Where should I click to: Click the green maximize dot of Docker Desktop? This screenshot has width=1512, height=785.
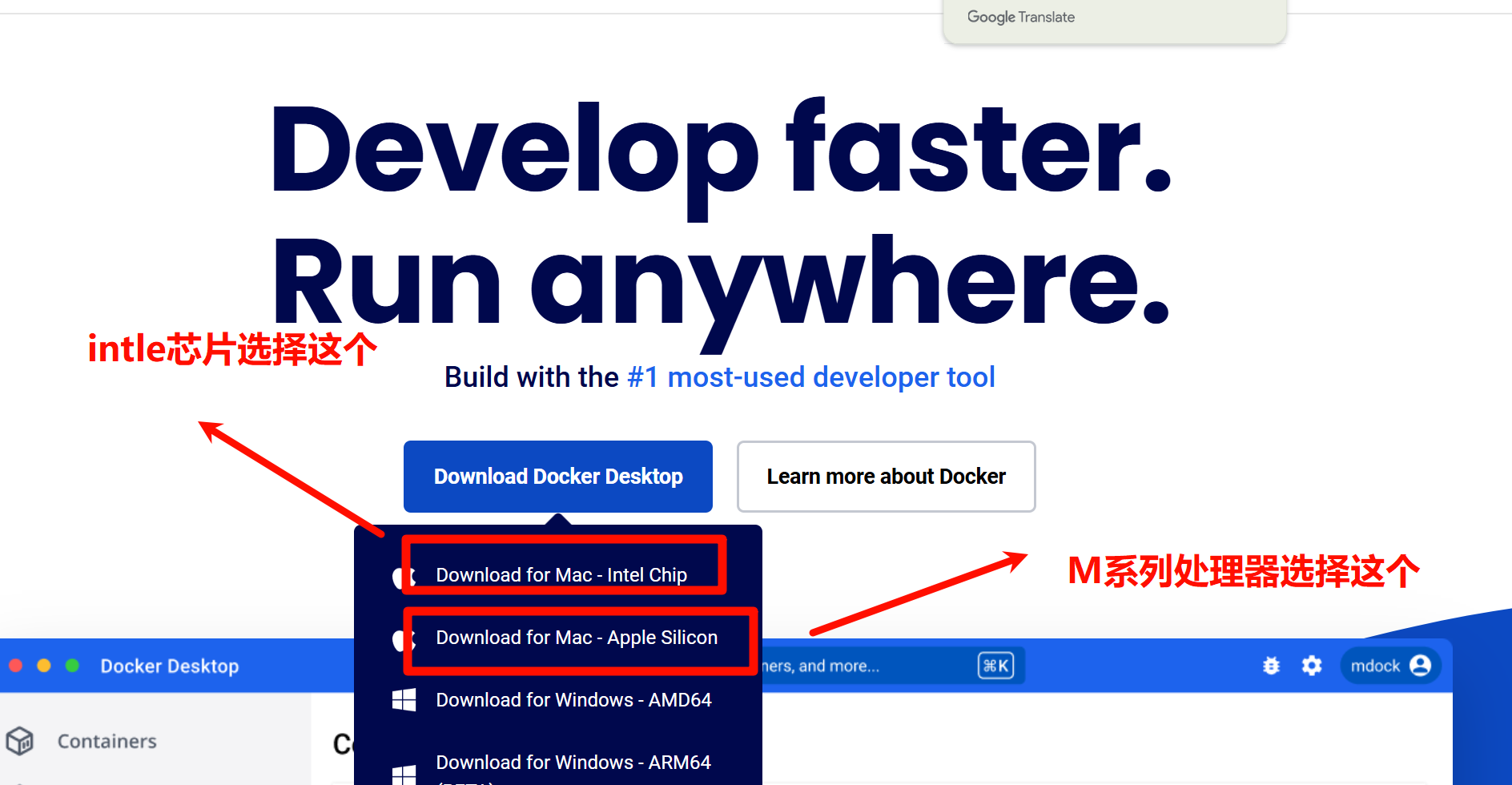coord(72,666)
